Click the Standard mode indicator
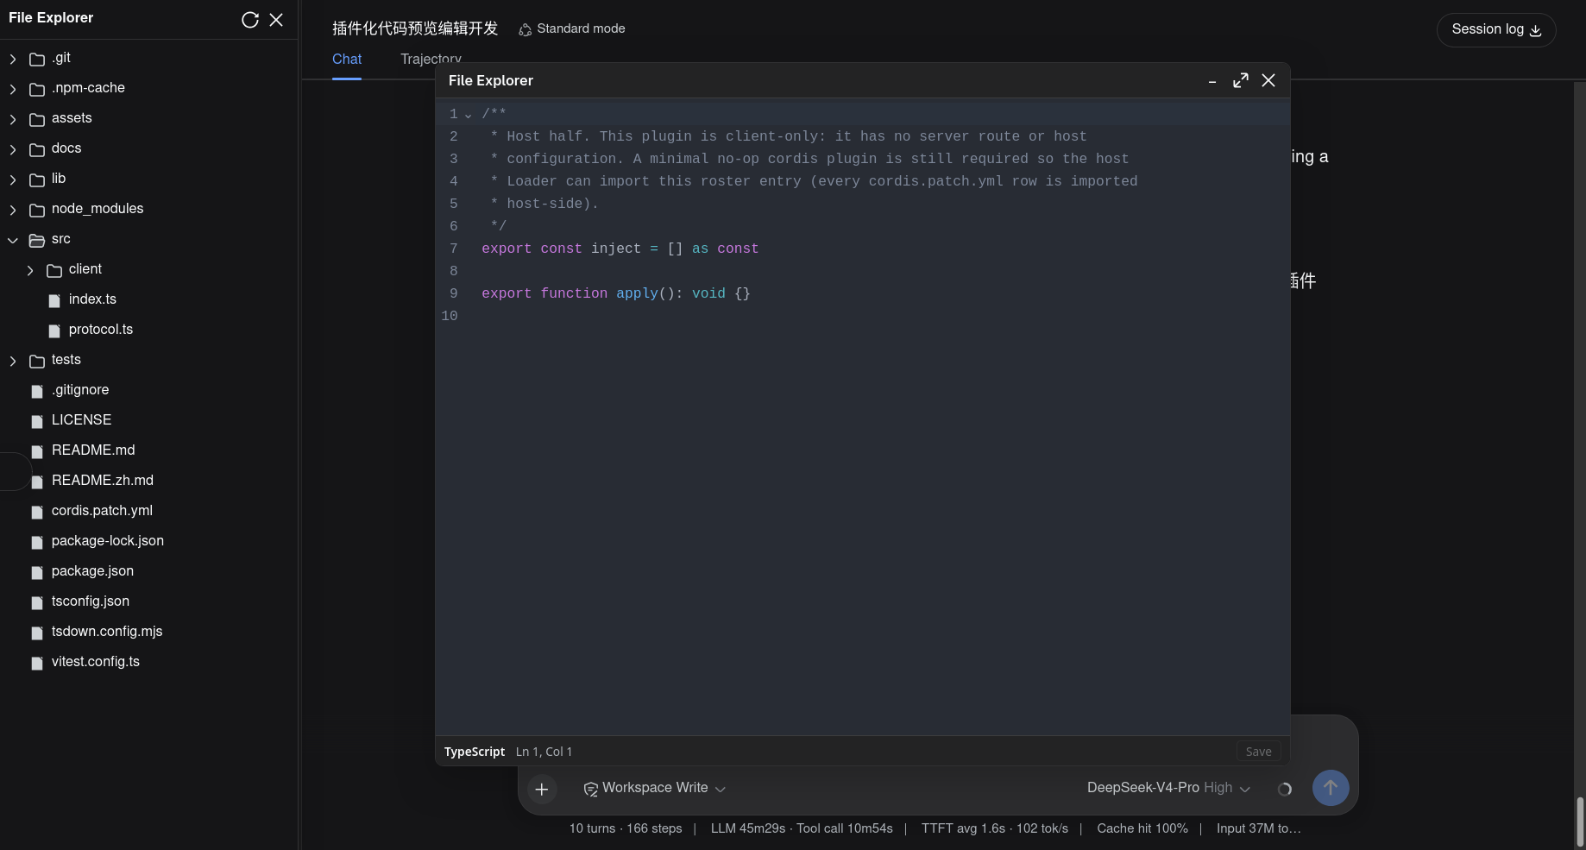 point(571,28)
